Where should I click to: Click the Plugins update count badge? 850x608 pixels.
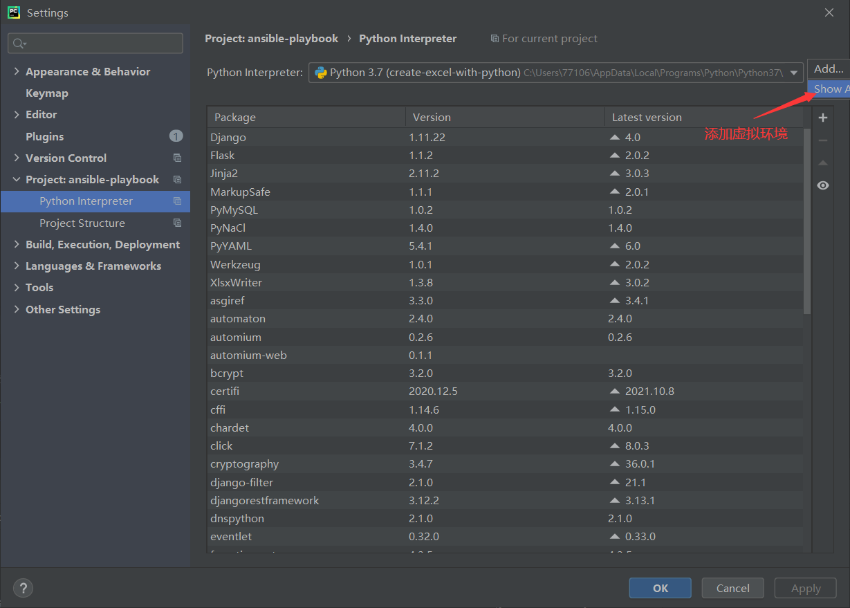[176, 136]
